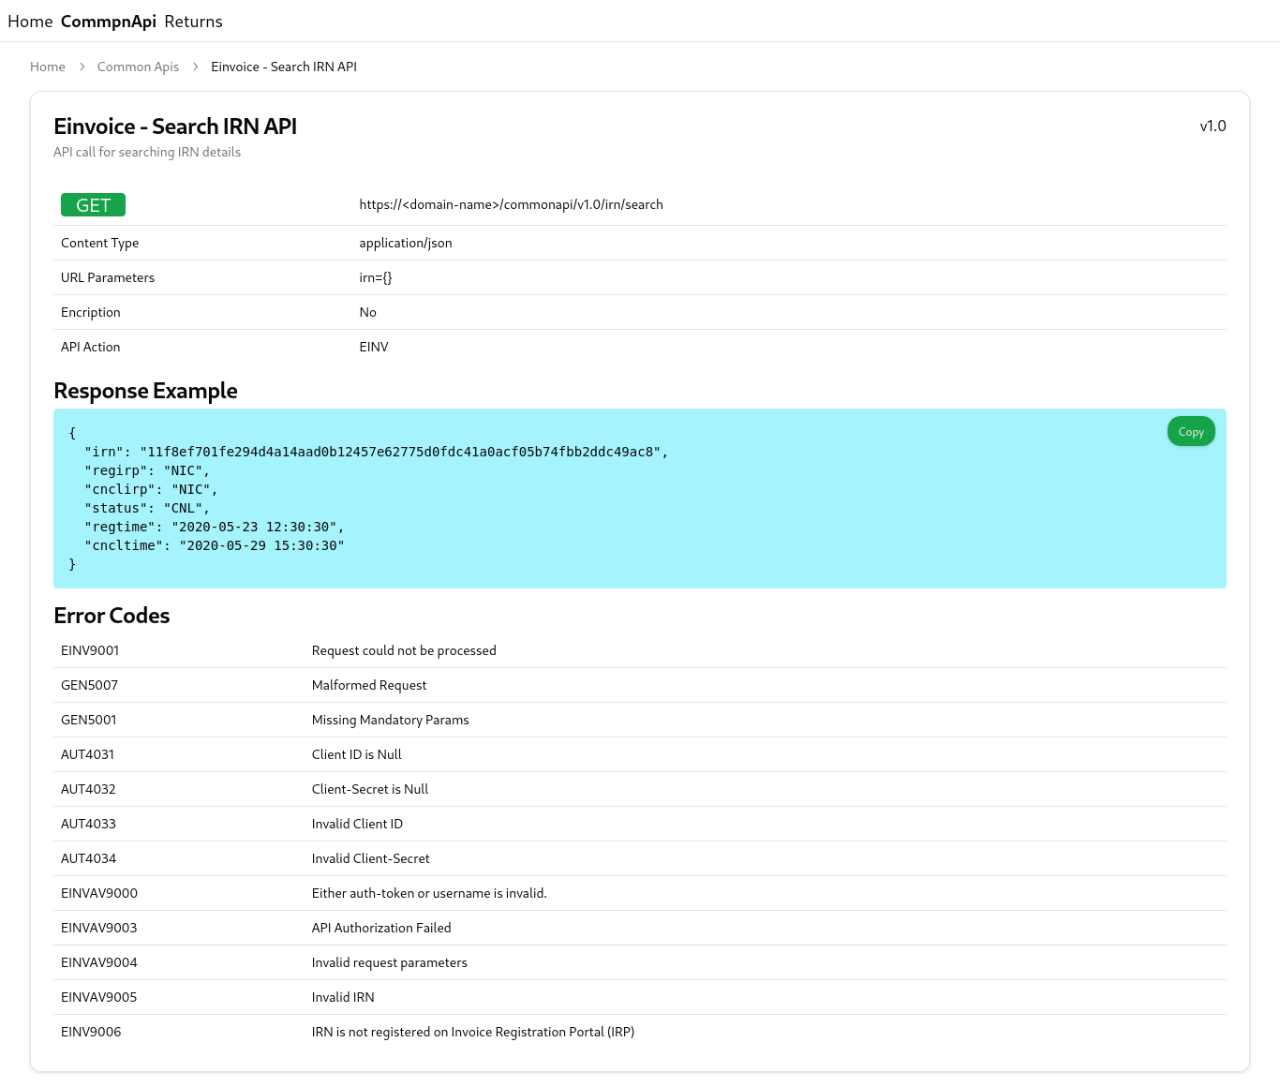
Task: Go to Home breadcrumb link
Action: [x=48, y=67]
